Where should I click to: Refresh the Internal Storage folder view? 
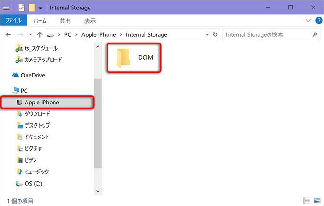pos(216,34)
